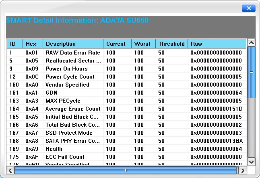Image resolution: width=260 pixels, height=178 pixels.
Task: Click the 0xAF hex cell
Action: pyautogui.click(x=32, y=157)
